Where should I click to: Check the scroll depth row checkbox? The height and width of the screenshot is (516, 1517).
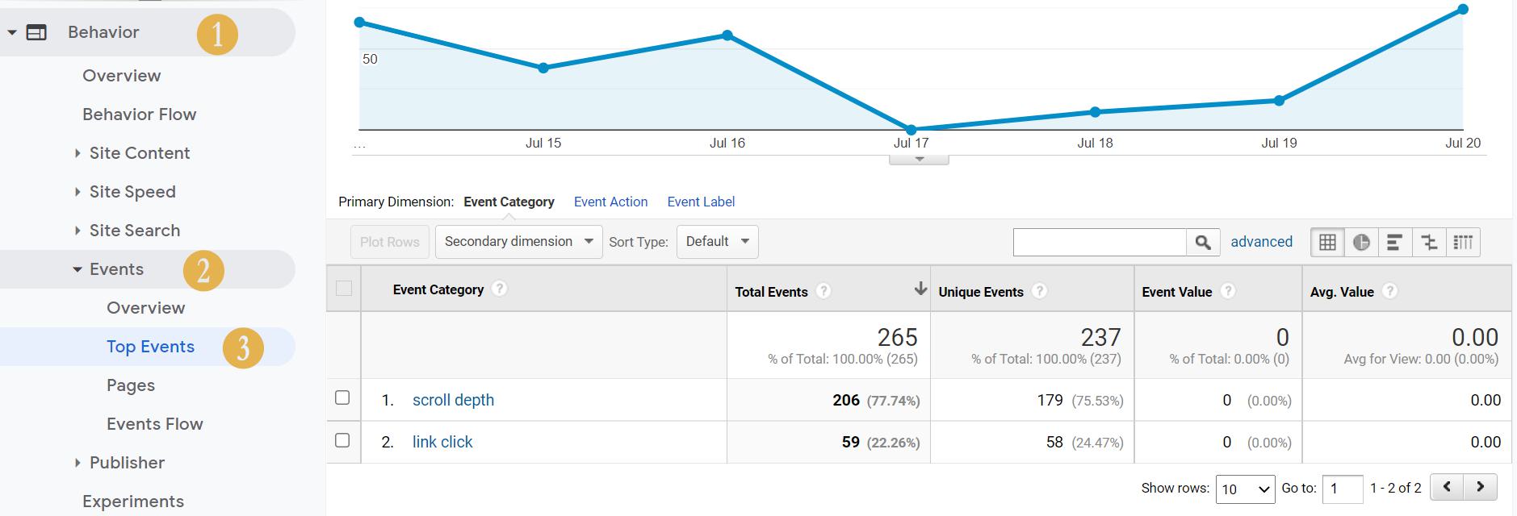[x=342, y=398]
